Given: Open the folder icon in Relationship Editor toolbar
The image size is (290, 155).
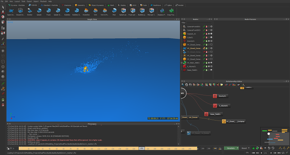Looking at the screenshot, I should click(222, 85).
